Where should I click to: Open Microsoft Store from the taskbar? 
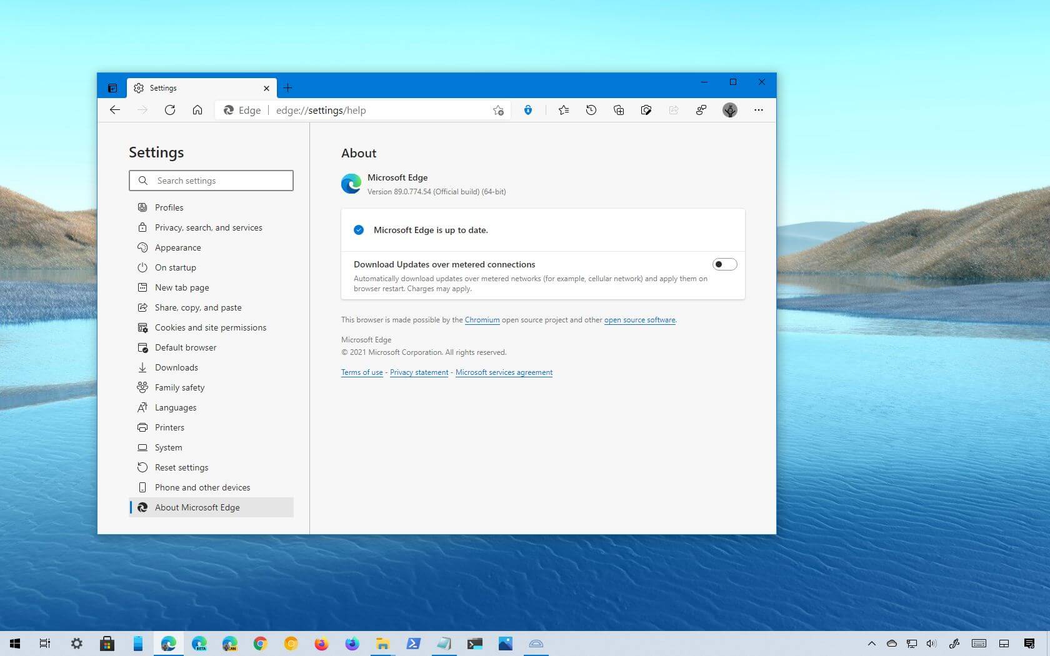(x=107, y=644)
